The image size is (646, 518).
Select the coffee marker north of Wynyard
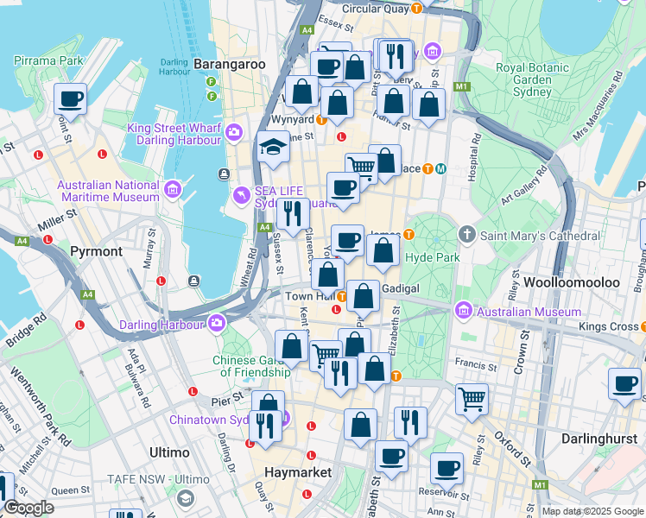[x=326, y=68]
